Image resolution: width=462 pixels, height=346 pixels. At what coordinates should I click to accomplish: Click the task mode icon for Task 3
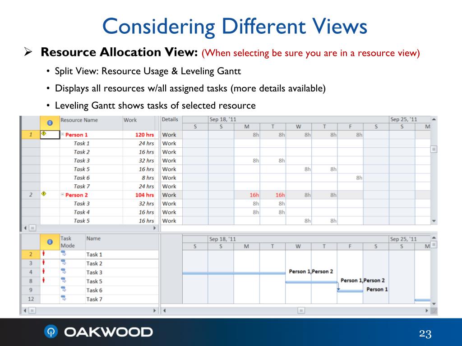point(63,271)
